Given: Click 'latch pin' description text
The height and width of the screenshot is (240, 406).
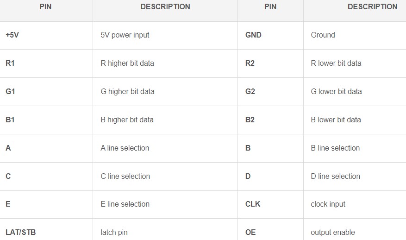Looking at the screenshot, I should click(114, 232).
